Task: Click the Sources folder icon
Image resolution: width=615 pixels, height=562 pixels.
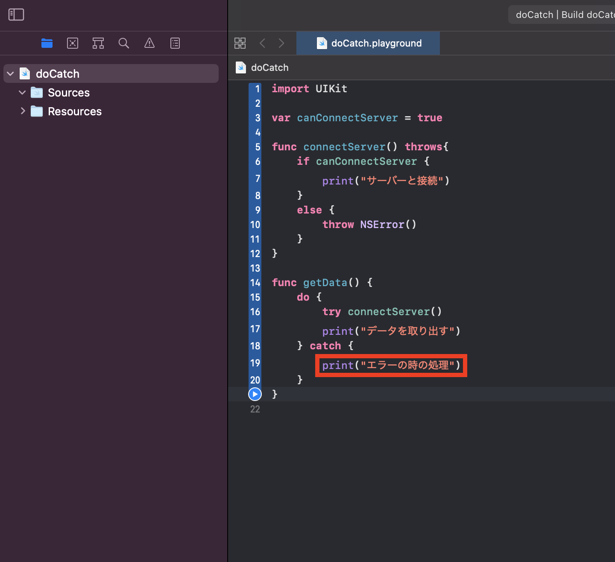Action: 37,93
